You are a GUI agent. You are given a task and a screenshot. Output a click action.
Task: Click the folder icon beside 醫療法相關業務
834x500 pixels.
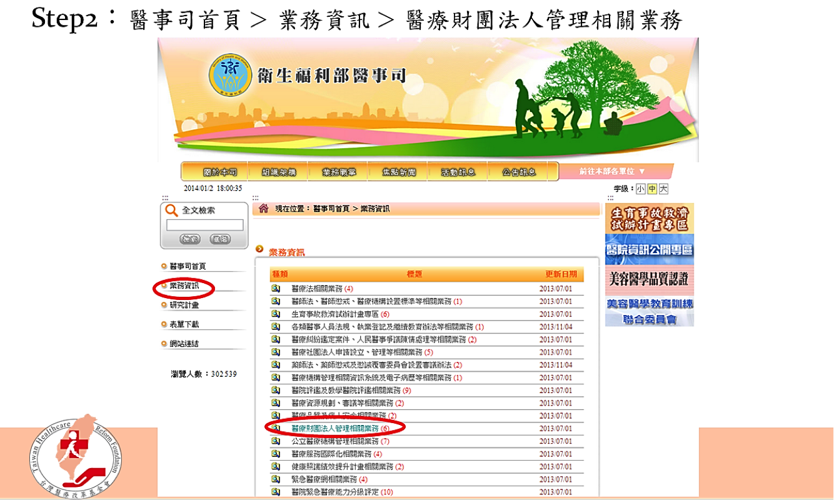click(276, 289)
